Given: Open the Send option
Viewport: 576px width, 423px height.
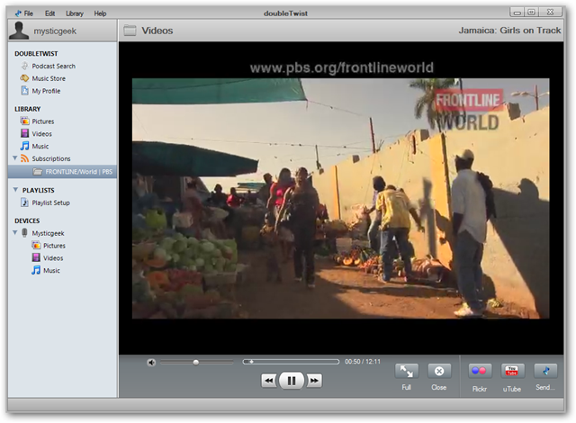Looking at the screenshot, I should [x=545, y=372].
